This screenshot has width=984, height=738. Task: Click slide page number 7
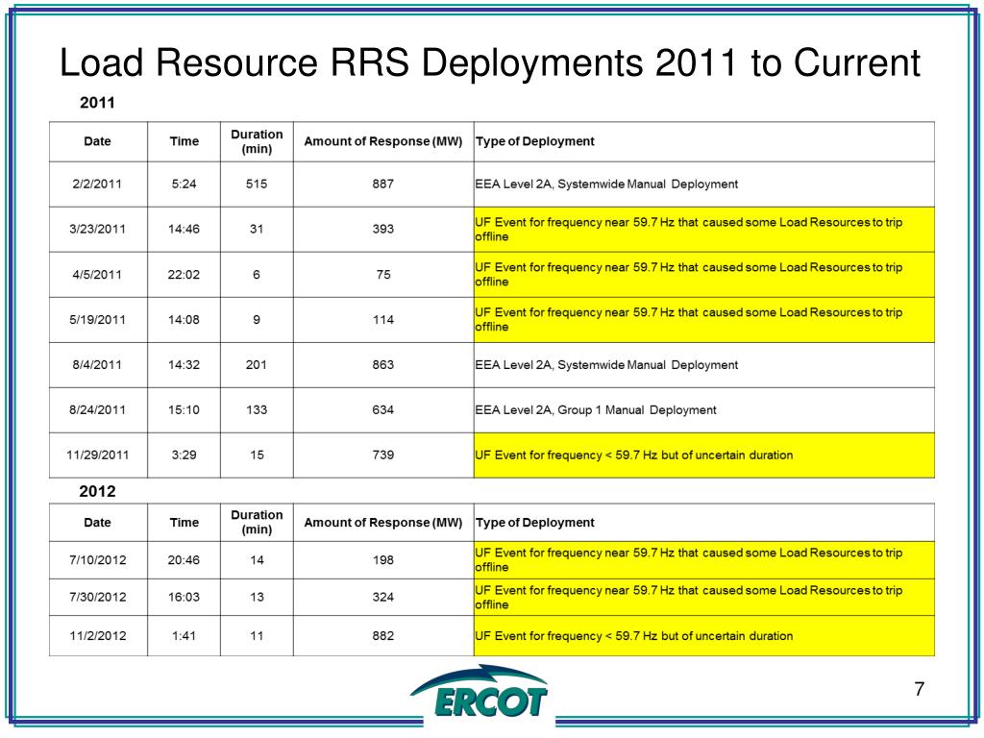(x=920, y=689)
